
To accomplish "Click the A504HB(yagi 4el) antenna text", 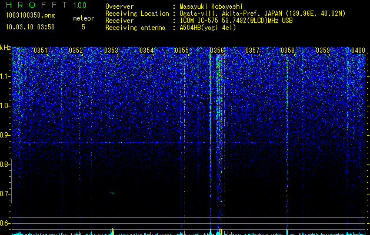I will pyautogui.click(x=208, y=28).
